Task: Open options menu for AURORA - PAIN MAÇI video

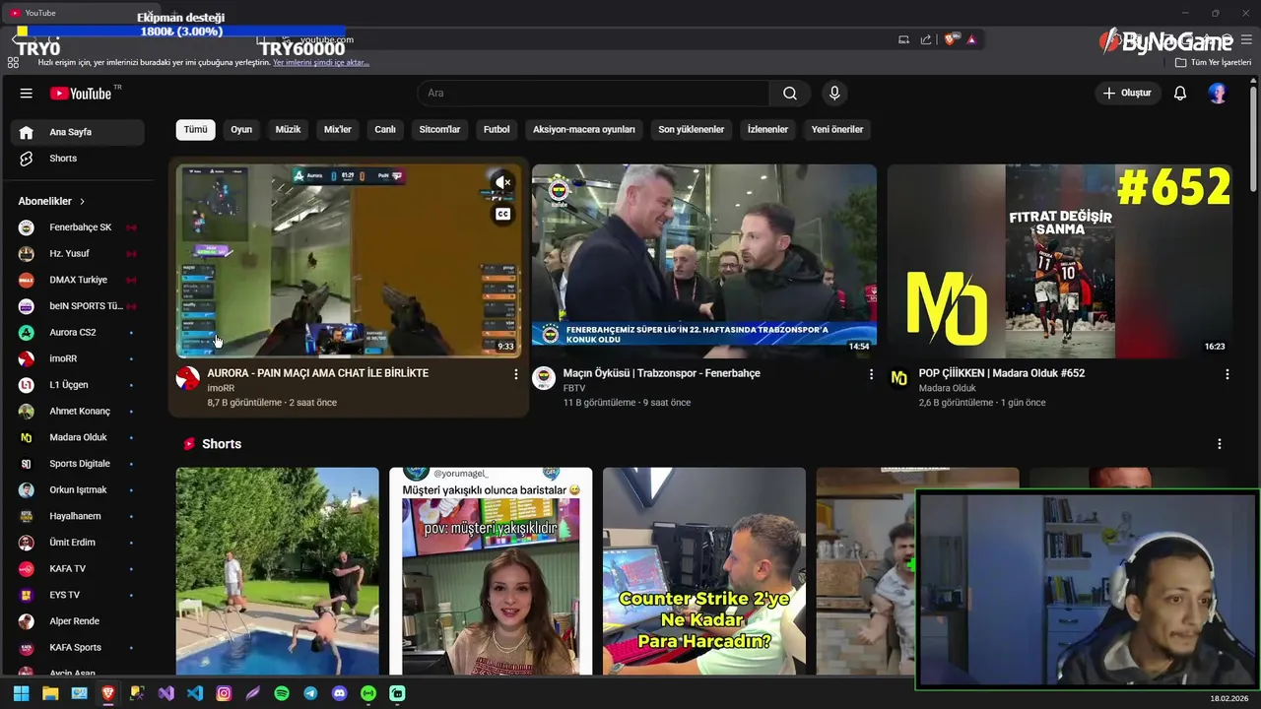Action: click(x=515, y=374)
